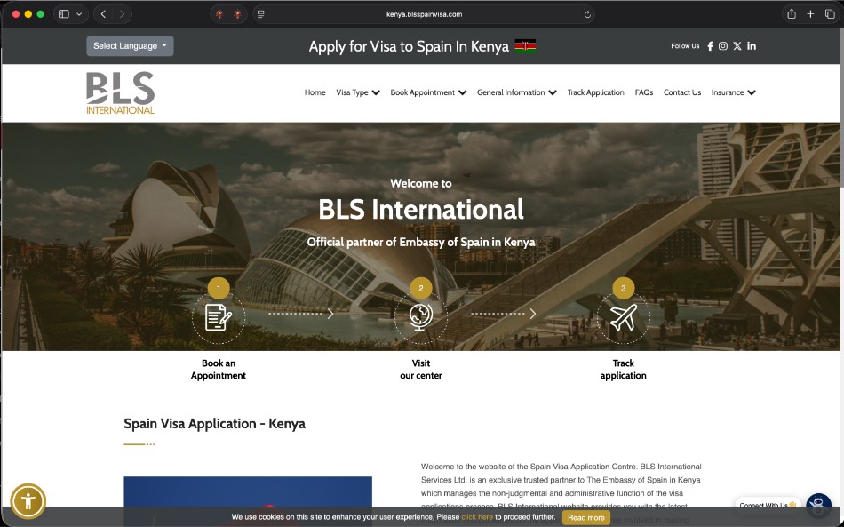The image size is (844, 527).
Task: Click the Connect With Us chat bubble
Action: 768,505
